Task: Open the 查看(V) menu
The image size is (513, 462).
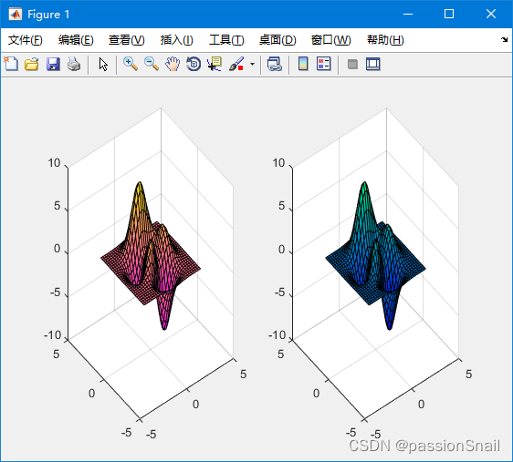Action: (x=127, y=40)
